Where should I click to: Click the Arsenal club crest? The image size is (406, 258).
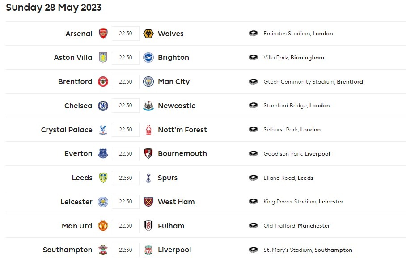103,34
